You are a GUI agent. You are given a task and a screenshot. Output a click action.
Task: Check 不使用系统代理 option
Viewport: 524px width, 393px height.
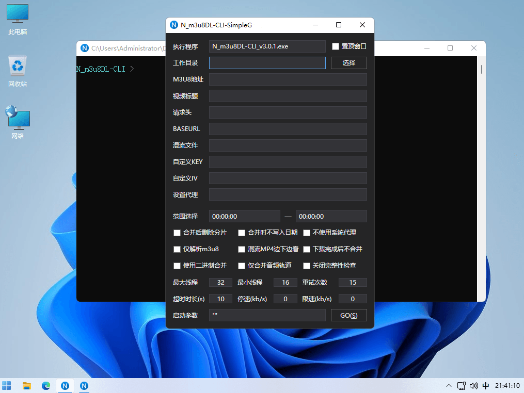click(x=307, y=233)
